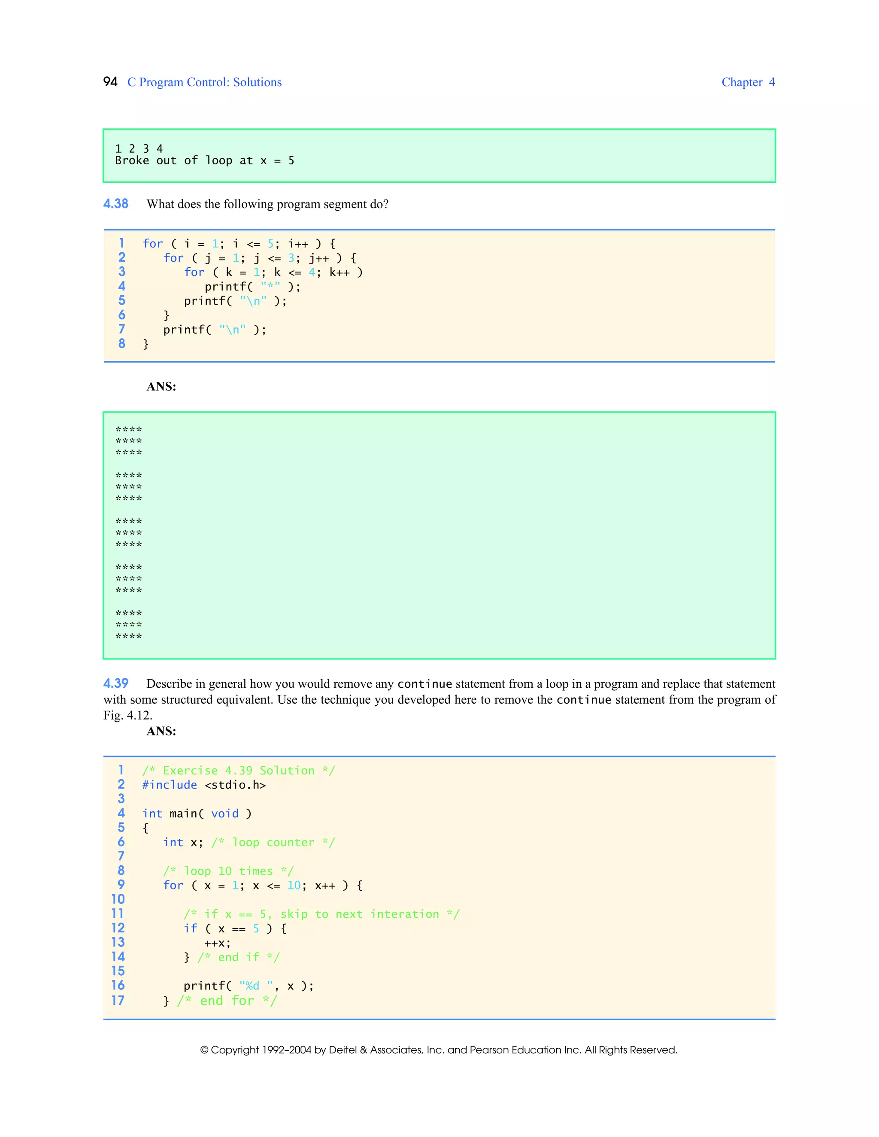Click 'if ( x == 5 ) {' line
This screenshot has height=1137, width=879.
tap(235, 929)
